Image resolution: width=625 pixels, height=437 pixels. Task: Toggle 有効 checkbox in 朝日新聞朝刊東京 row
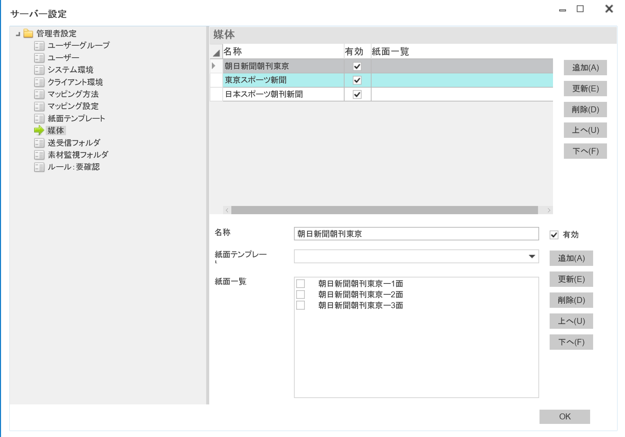point(357,66)
